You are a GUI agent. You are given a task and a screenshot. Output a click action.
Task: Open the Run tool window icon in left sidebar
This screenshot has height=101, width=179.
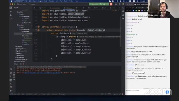pyautogui.click(x=11, y=80)
